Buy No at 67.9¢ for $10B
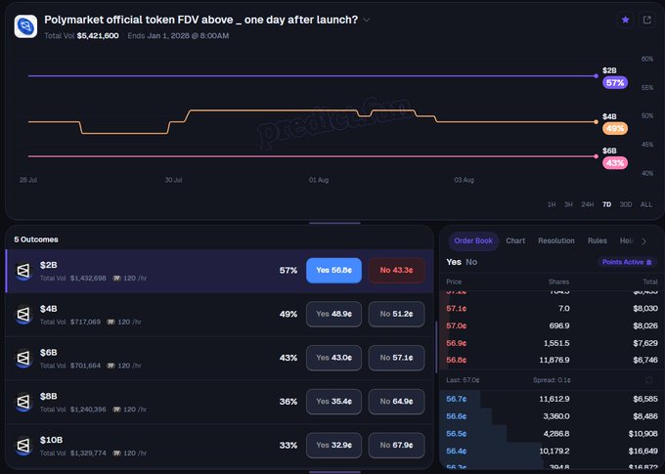Screen dimensions: 665x474 click(396, 445)
